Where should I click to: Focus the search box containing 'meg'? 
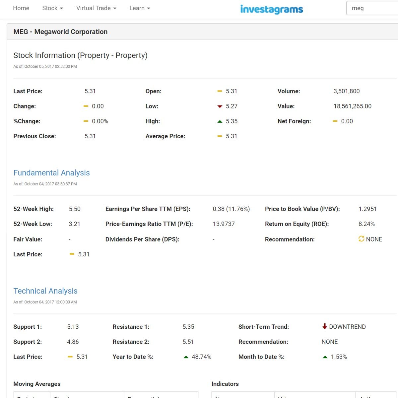[x=372, y=8]
